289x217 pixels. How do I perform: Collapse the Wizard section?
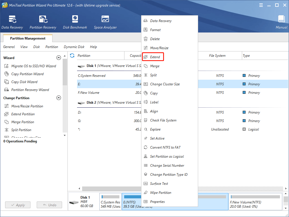tap(59, 58)
